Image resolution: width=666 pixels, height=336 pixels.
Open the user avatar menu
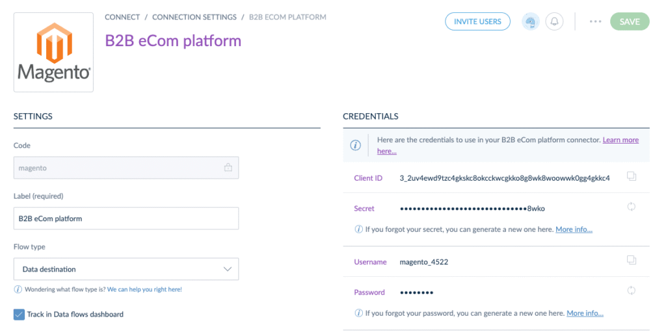click(531, 21)
